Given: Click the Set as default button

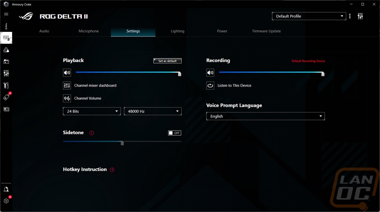Looking at the screenshot, I should (x=168, y=61).
